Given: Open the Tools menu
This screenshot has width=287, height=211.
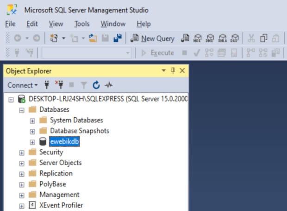Looking at the screenshot, I should pos(82,24).
